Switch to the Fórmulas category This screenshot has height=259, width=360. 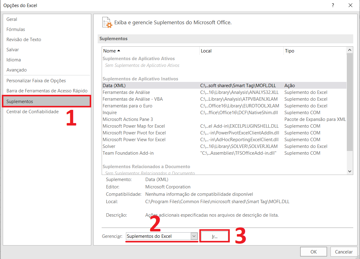[16, 29]
